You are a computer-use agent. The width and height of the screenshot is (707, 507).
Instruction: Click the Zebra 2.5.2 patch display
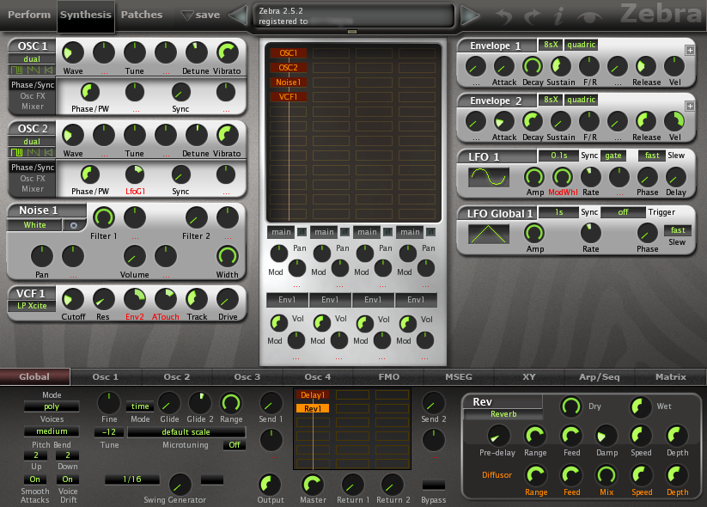coord(353,15)
